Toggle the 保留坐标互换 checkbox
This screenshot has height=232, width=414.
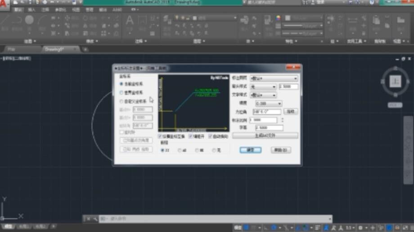click(x=160, y=136)
